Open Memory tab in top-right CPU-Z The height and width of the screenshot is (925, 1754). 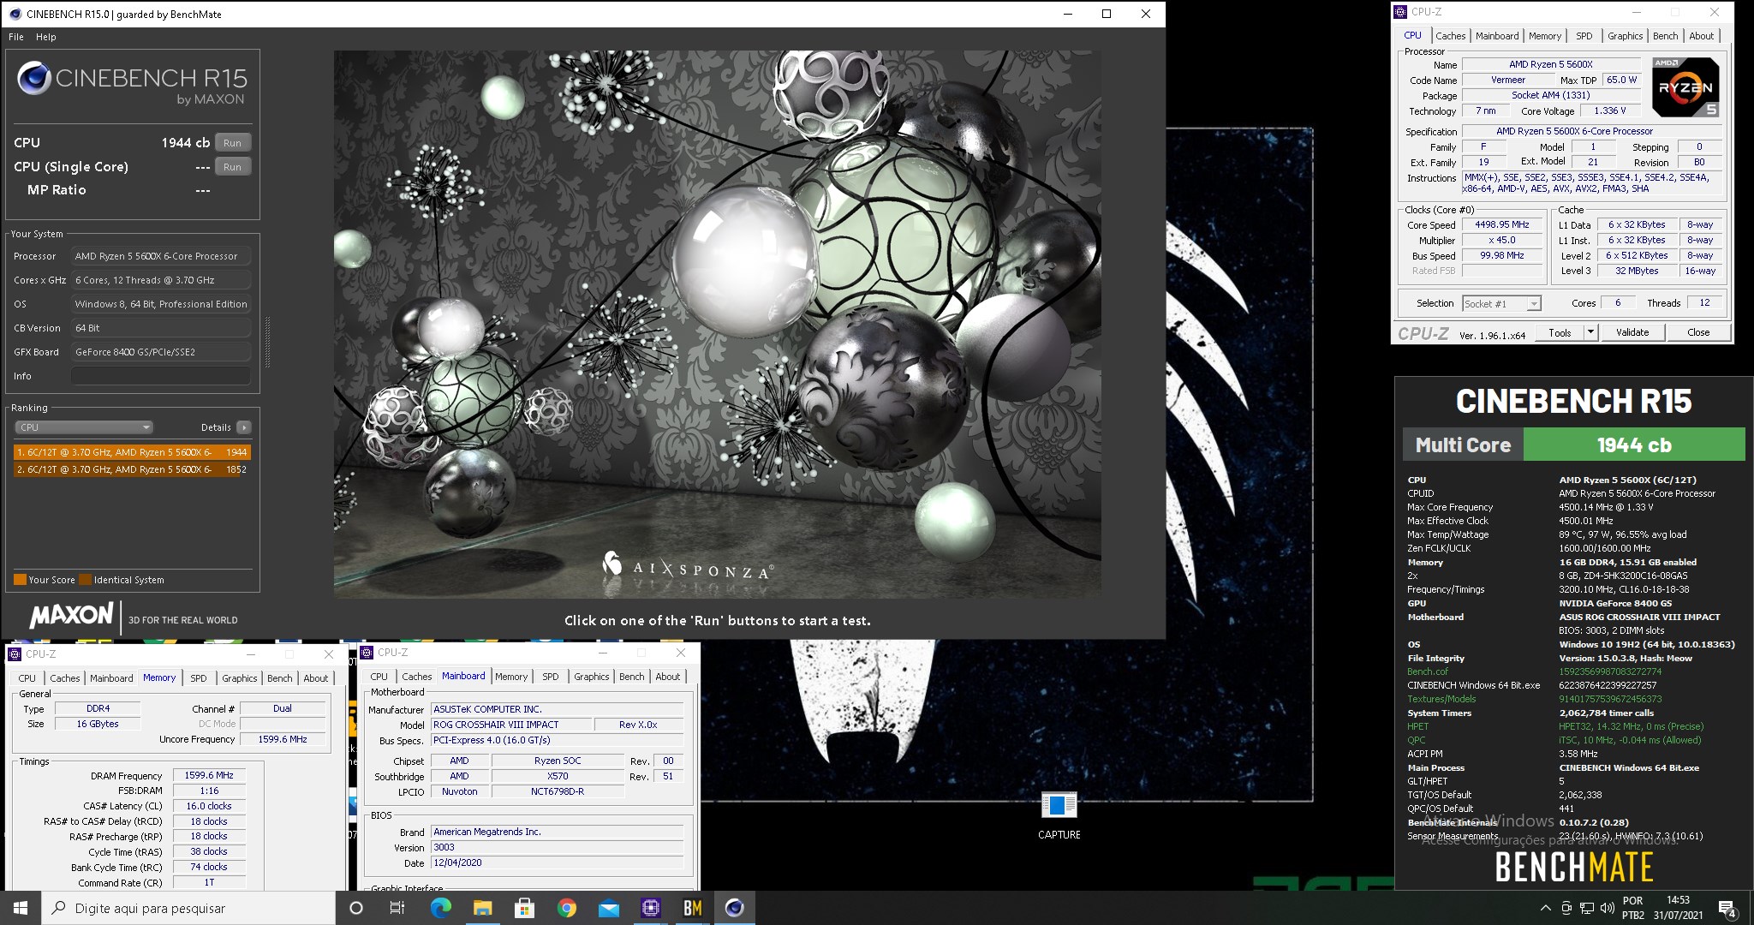click(1544, 36)
